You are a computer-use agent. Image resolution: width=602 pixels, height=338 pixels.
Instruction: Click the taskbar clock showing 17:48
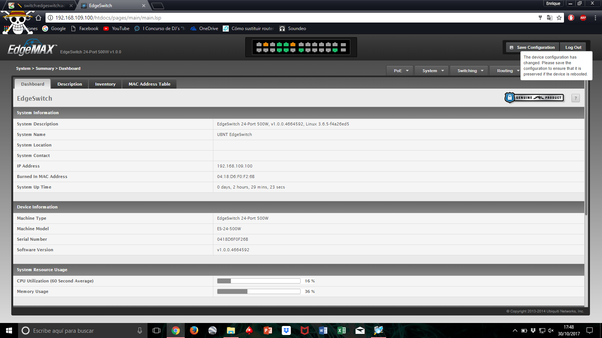tap(569, 330)
